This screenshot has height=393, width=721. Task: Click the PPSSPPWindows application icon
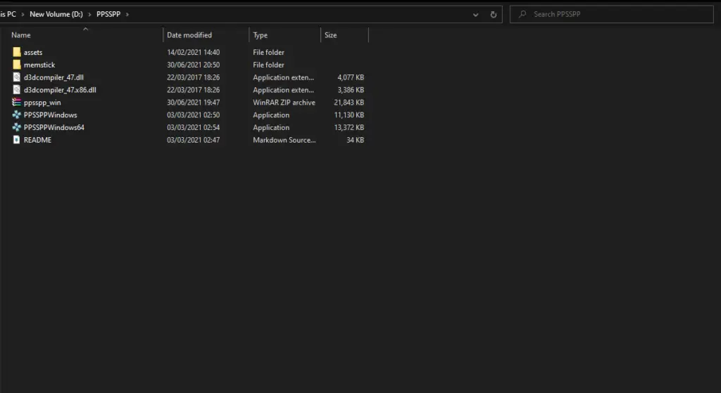point(17,115)
